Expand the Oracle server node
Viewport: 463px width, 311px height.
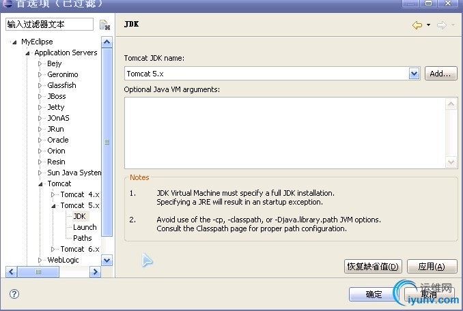(x=40, y=140)
